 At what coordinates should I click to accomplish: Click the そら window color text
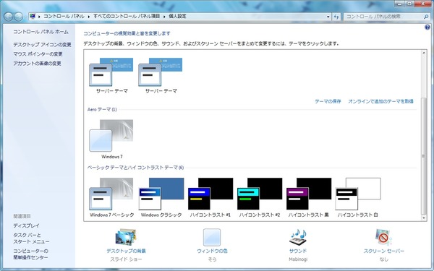[212, 259]
